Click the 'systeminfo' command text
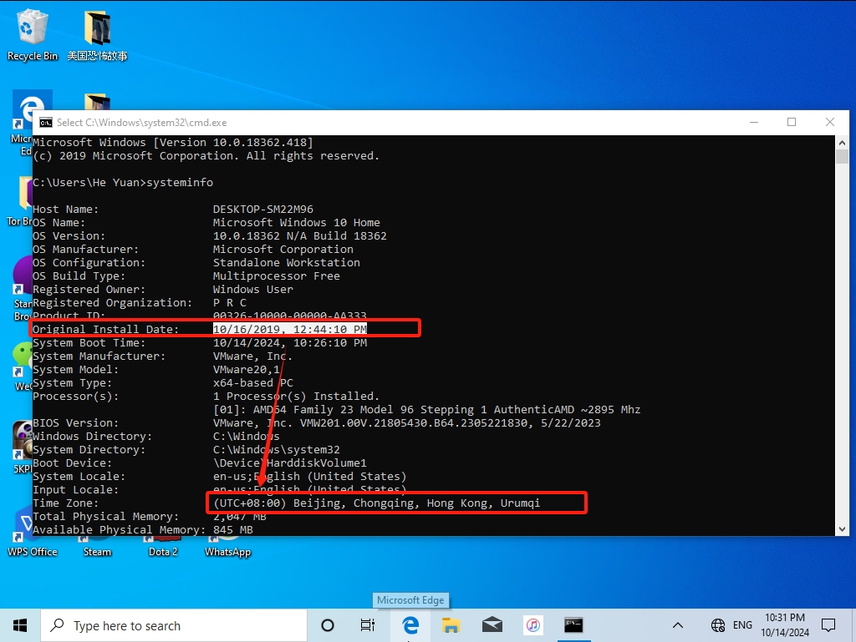 (180, 183)
